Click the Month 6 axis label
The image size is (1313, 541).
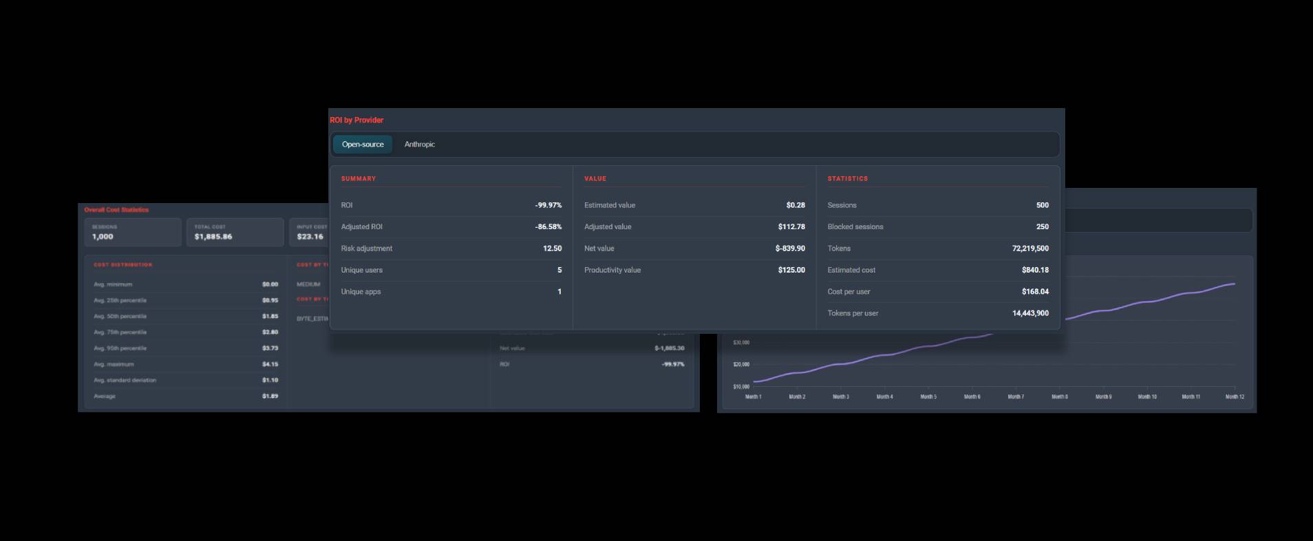[x=972, y=396]
